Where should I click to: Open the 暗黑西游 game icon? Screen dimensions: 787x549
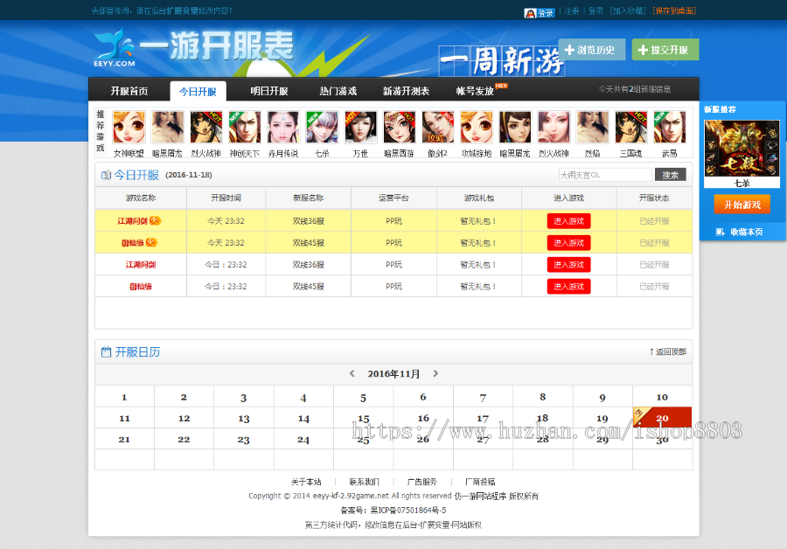[399, 128]
